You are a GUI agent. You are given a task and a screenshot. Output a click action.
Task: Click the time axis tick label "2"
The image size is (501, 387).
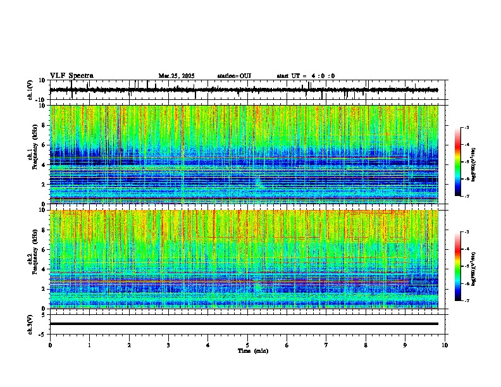click(129, 345)
